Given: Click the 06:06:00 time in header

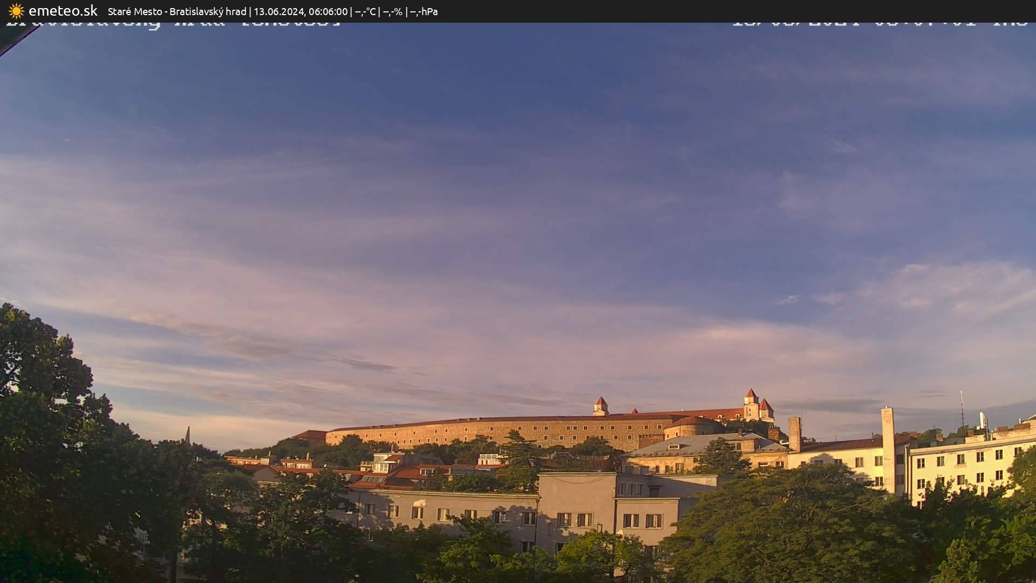Looking at the screenshot, I should [x=328, y=11].
